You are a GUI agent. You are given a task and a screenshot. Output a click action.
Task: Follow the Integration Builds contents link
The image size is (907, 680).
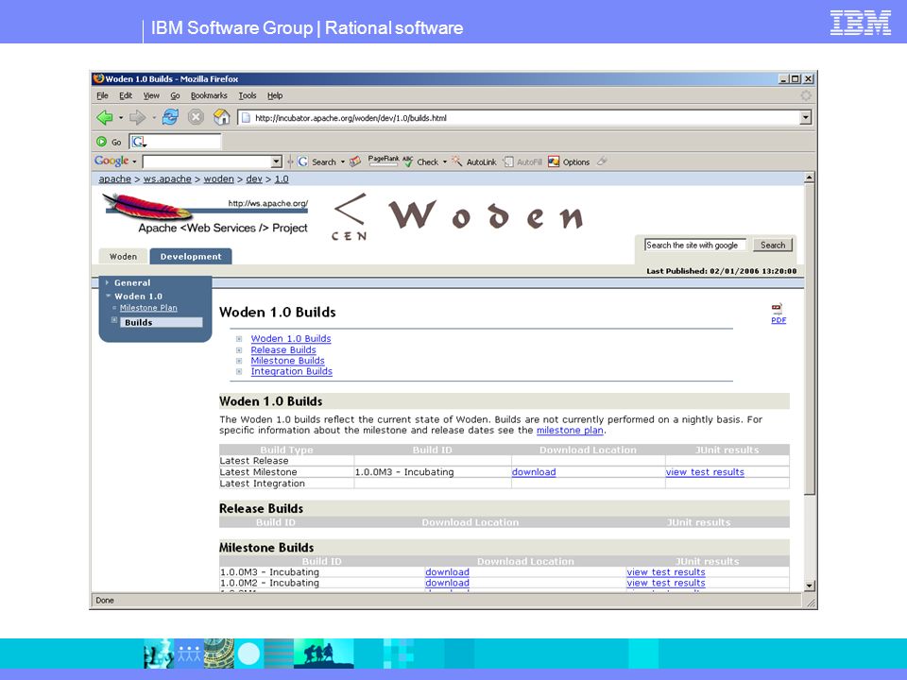(x=292, y=371)
